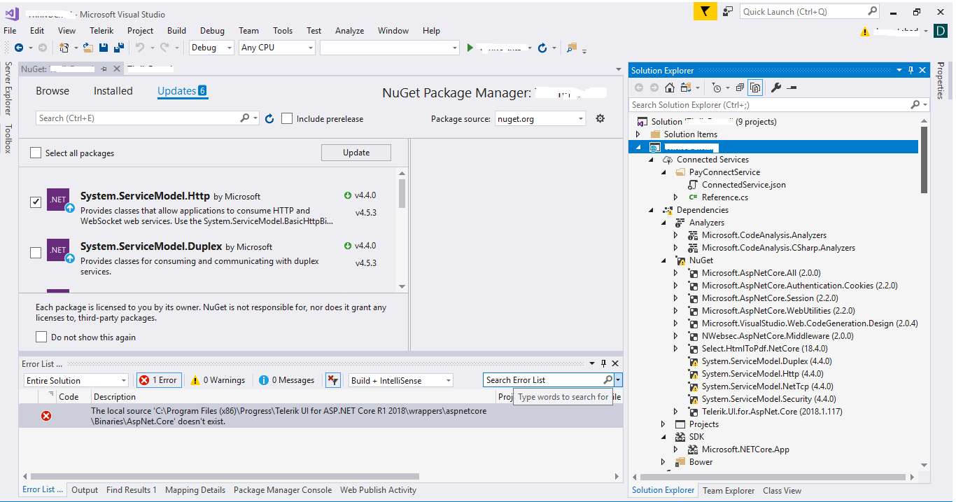Check Do not show this again

tap(41, 337)
